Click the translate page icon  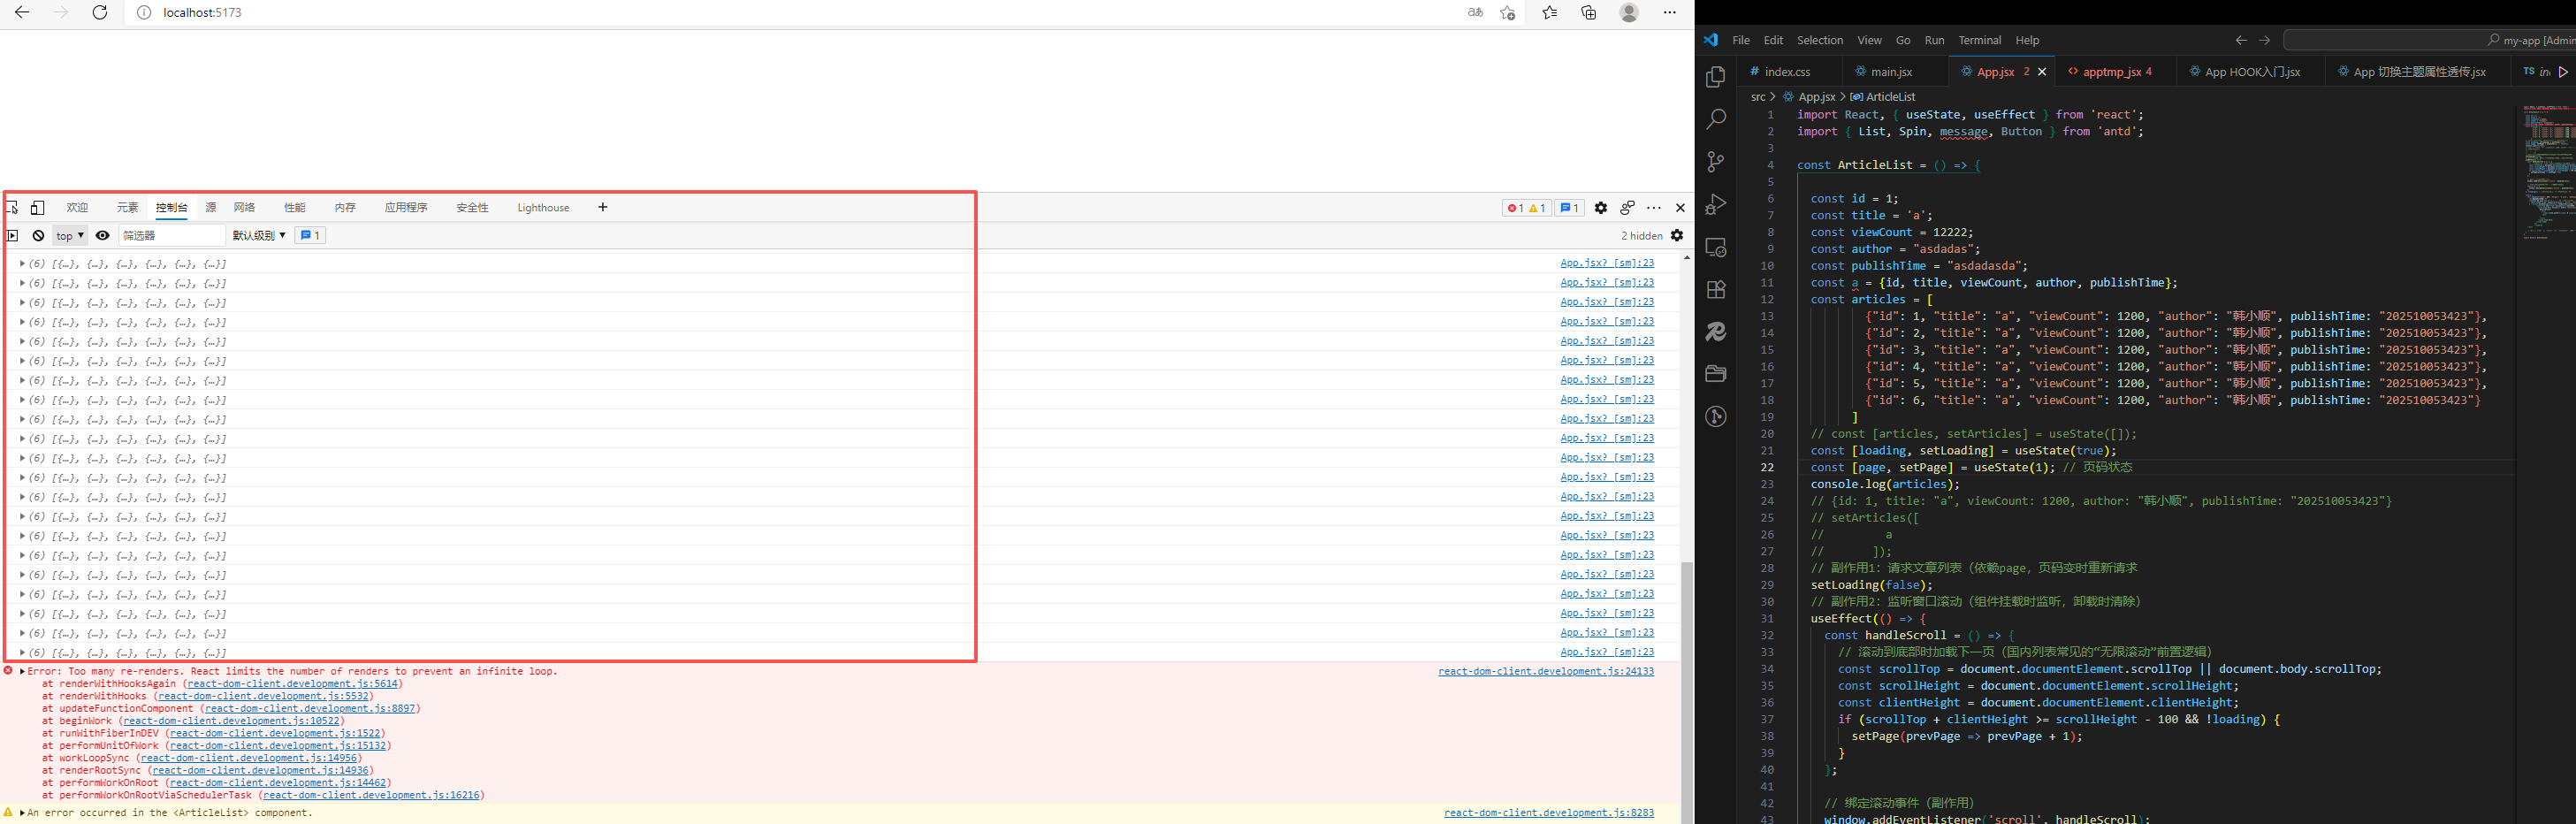pyautogui.click(x=1475, y=12)
